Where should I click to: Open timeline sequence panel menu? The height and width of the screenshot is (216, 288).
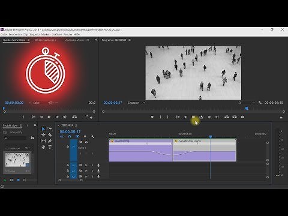tap(76, 125)
